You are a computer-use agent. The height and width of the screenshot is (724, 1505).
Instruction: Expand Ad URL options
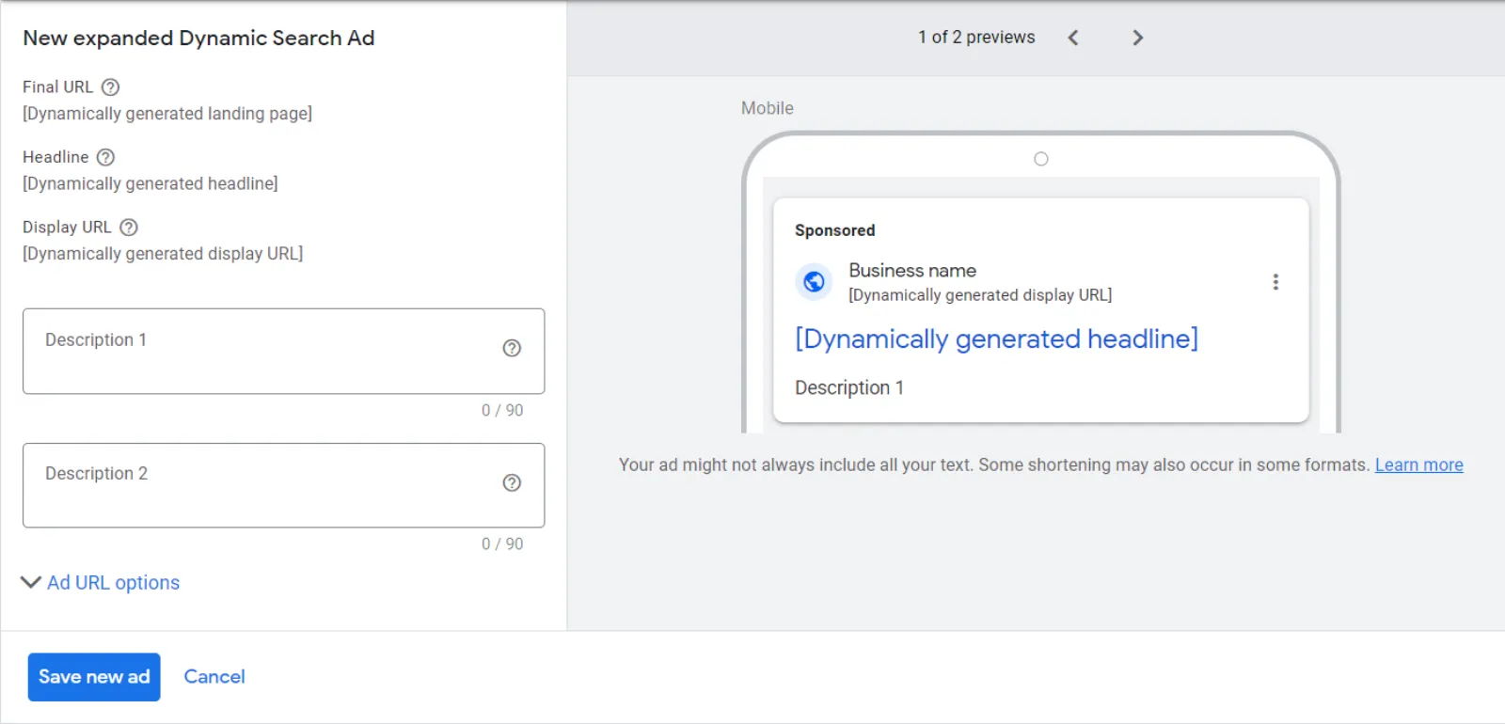pyautogui.click(x=100, y=583)
